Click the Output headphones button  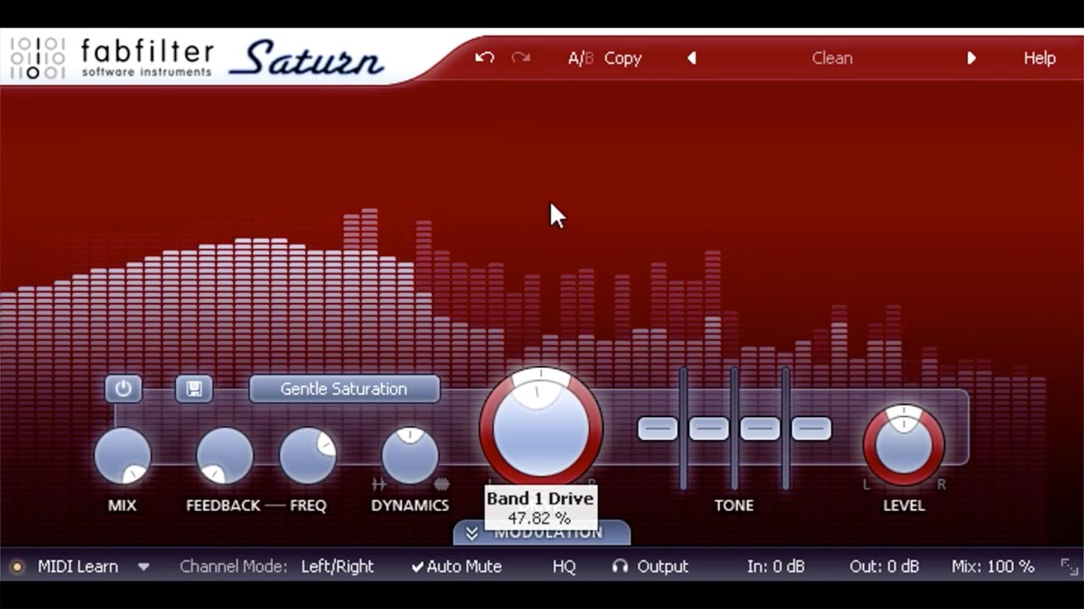[x=650, y=566]
